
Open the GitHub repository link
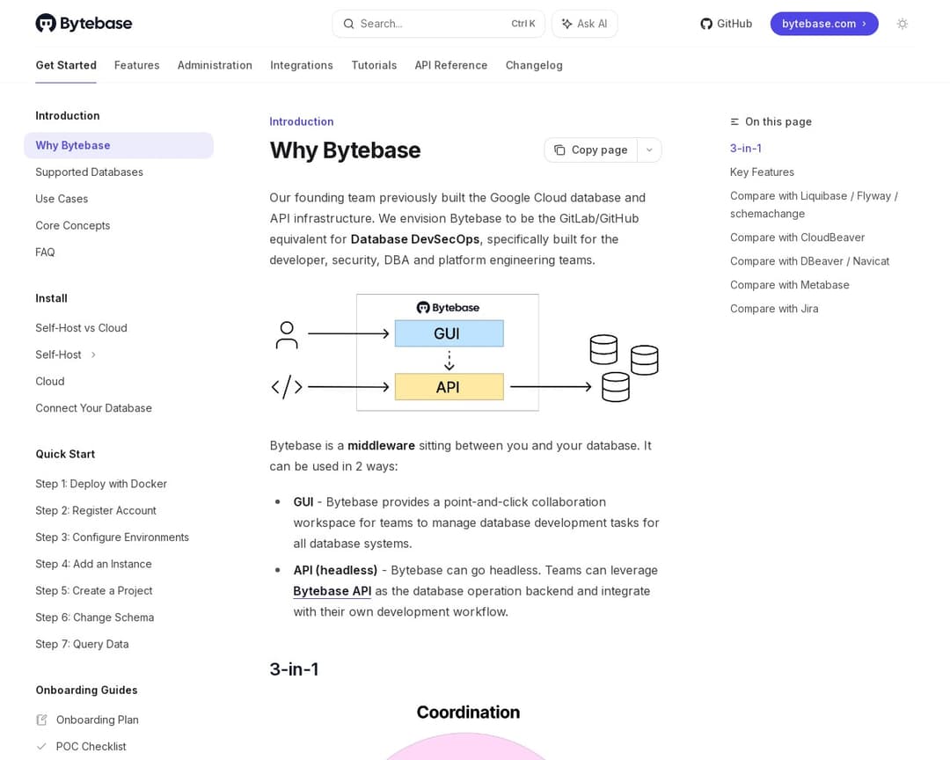coord(726,24)
